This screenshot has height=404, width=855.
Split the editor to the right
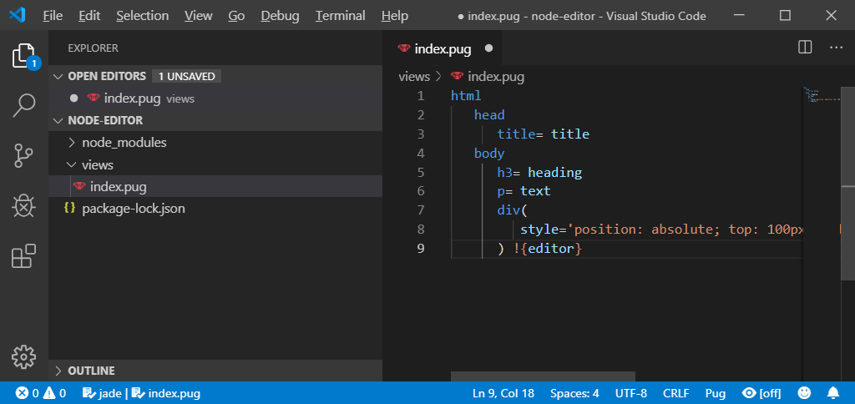pos(805,48)
